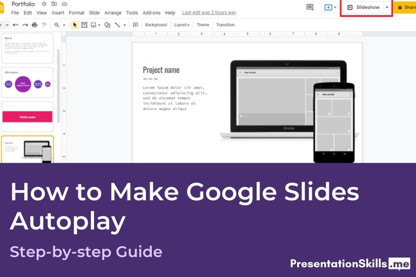
Task: Open the Arrange menu
Action: tap(113, 13)
